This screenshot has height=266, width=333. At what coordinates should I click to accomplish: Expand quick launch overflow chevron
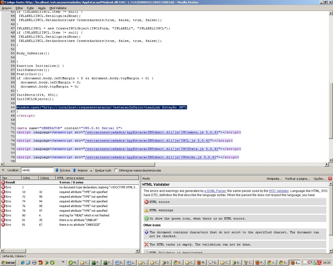tap(63, 262)
